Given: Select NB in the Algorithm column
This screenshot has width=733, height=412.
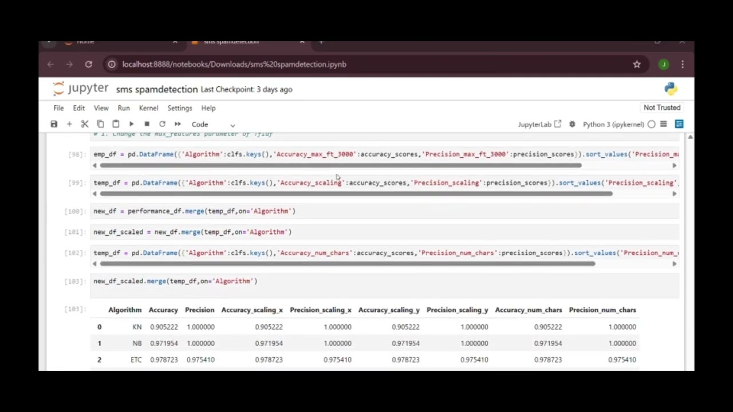Looking at the screenshot, I should [137, 343].
